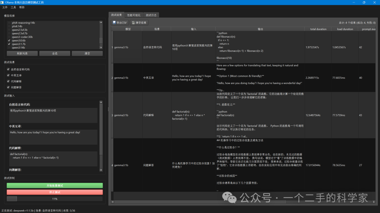Switch to the 性能可视化 tab
This screenshot has width=380, height=213.
(x=134, y=15)
